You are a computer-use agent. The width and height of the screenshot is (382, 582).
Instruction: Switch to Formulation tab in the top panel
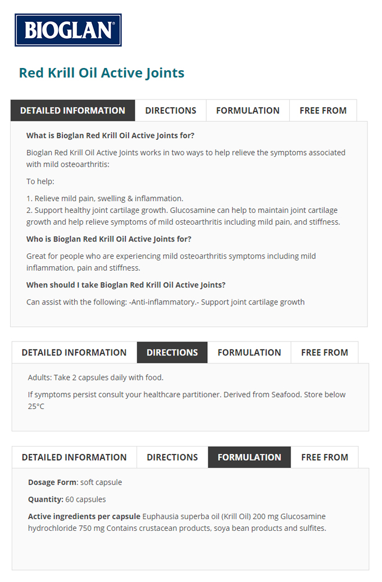point(248,111)
